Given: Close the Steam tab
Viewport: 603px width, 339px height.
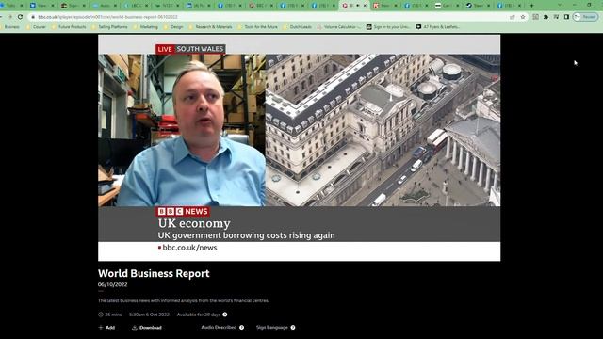Looking at the screenshot, I should (488, 6).
